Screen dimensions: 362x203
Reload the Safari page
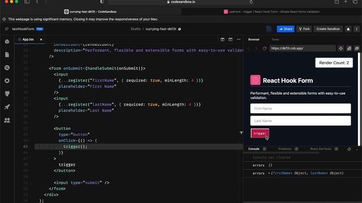coord(251,2)
